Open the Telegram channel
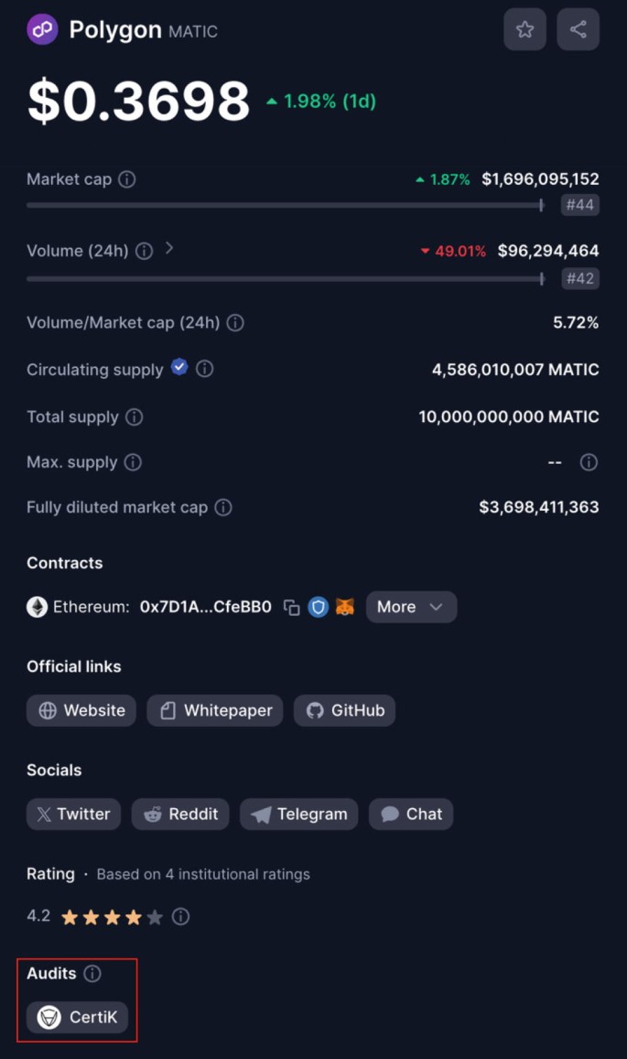 click(x=299, y=814)
